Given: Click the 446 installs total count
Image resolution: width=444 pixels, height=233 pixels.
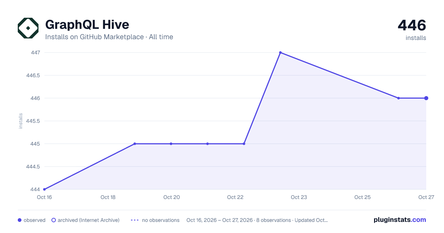Looking at the screenshot, I should click(412, 26).
